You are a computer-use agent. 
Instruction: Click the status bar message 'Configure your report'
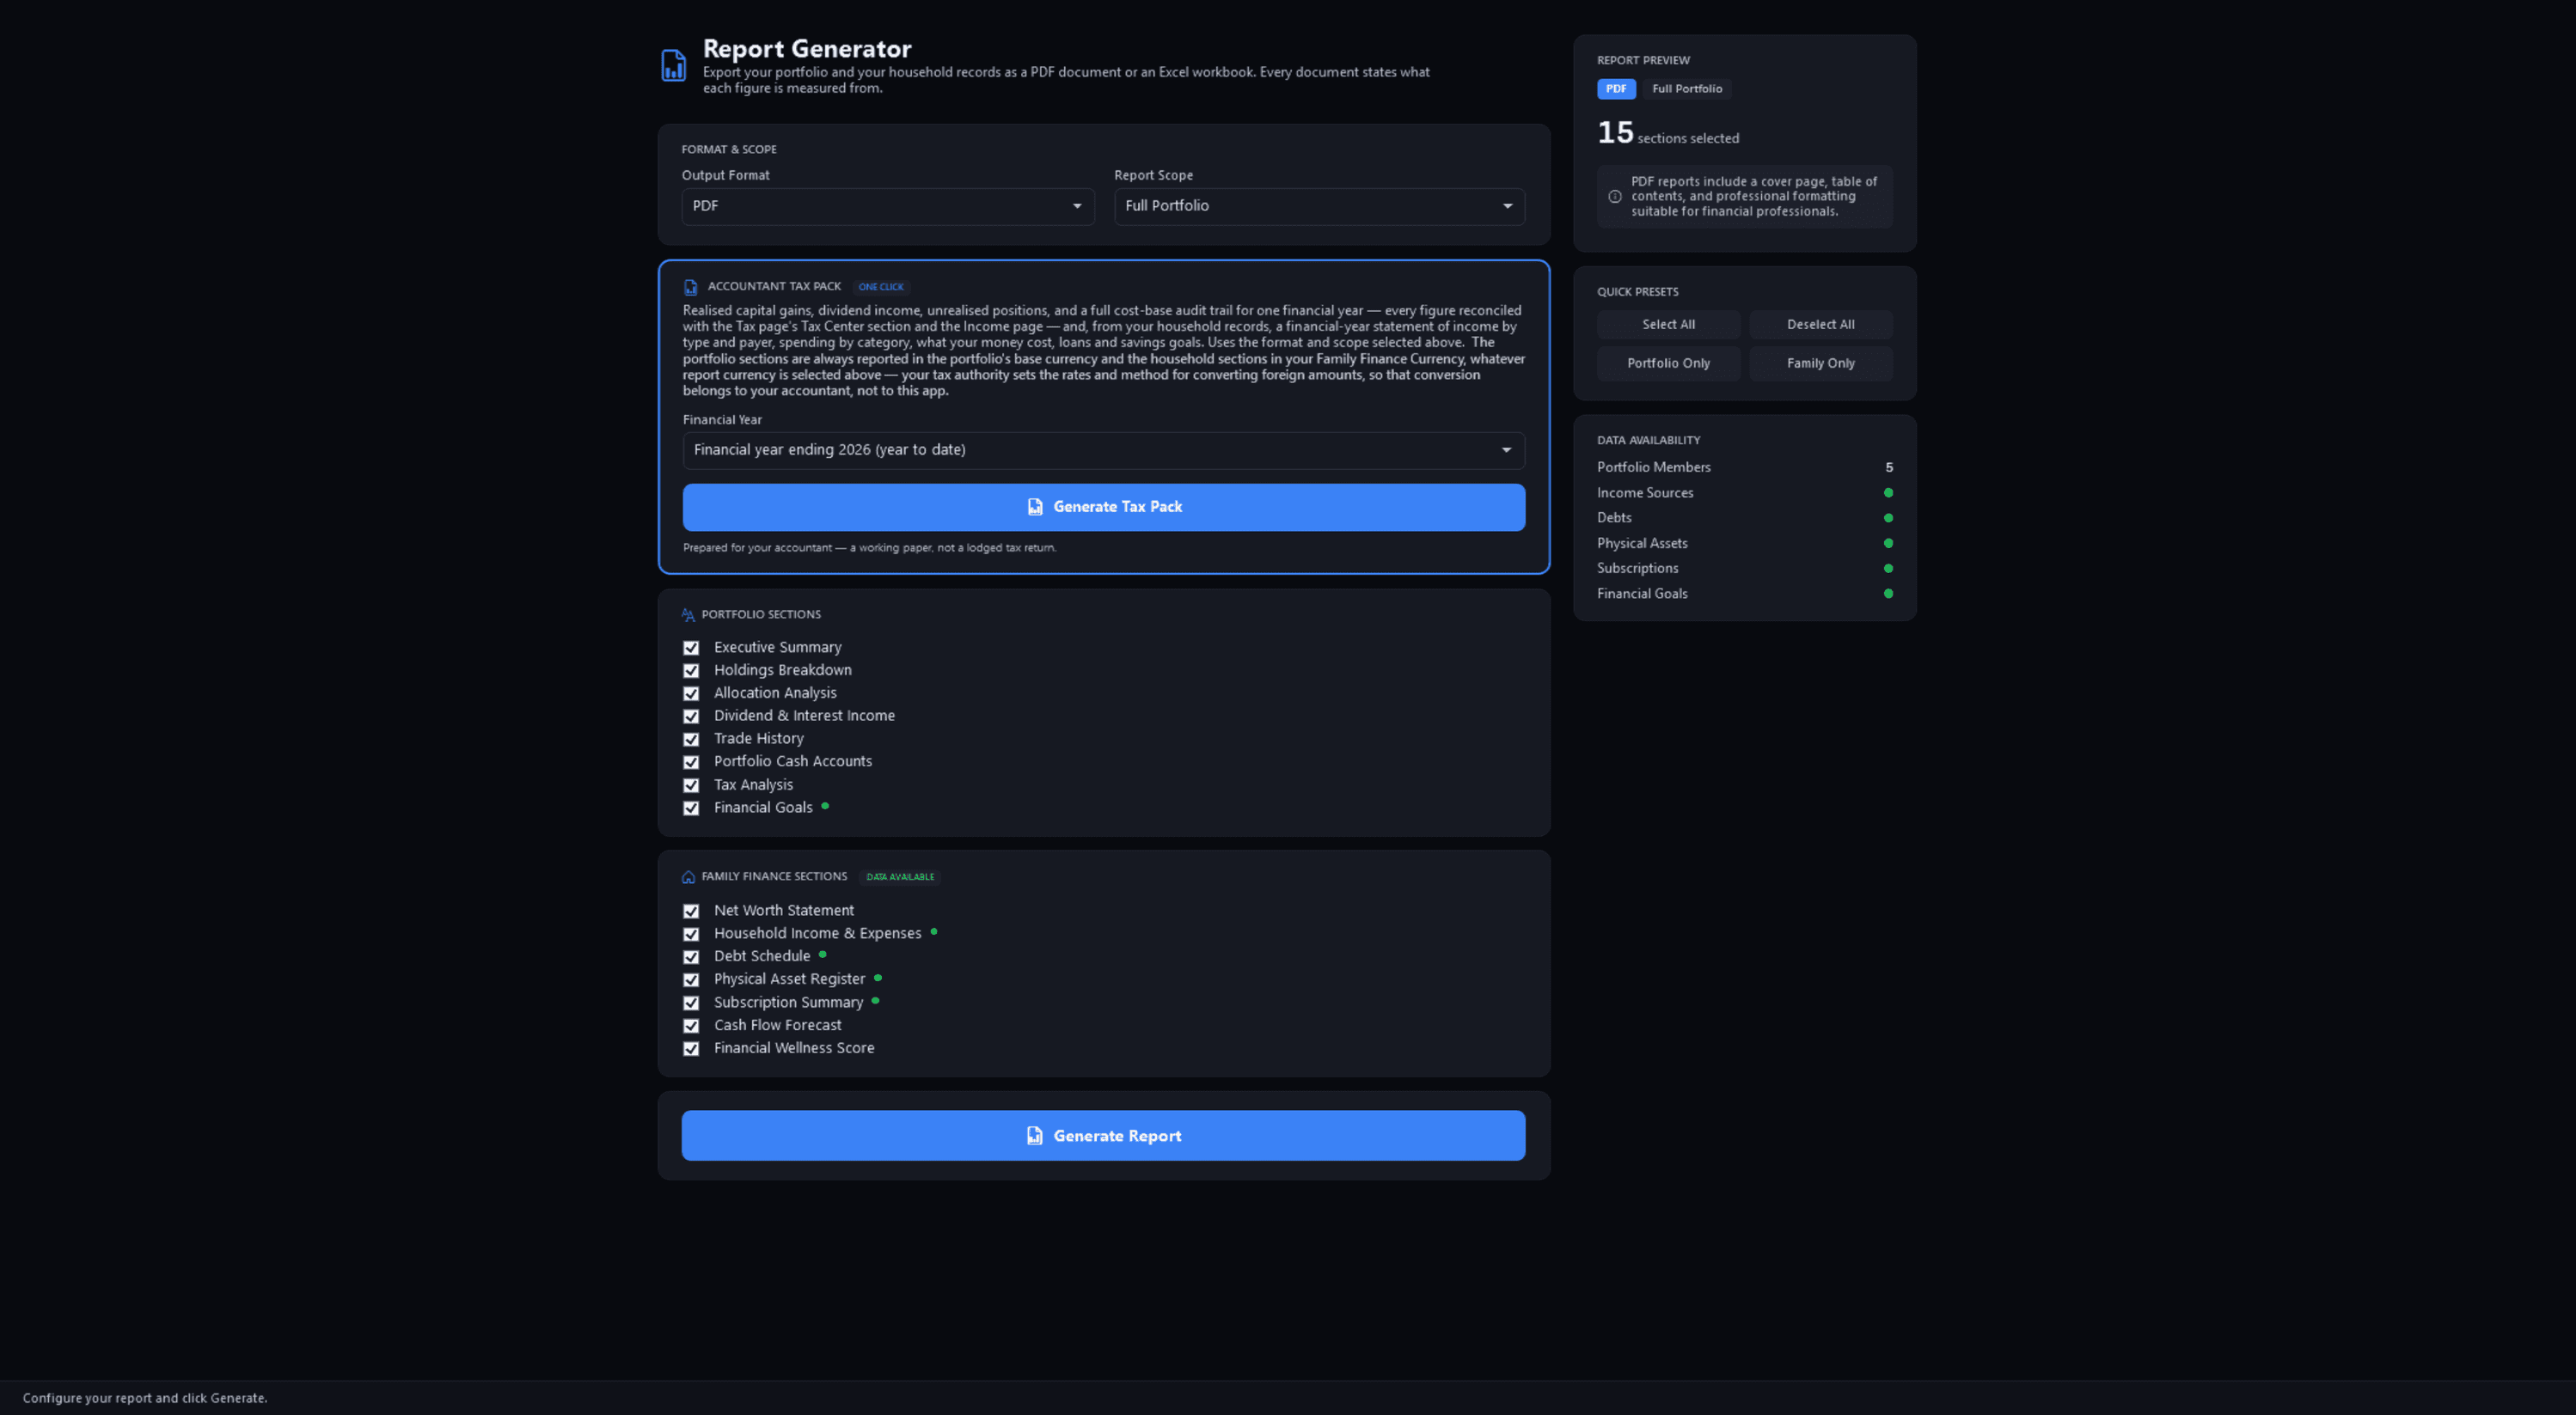145,1399
